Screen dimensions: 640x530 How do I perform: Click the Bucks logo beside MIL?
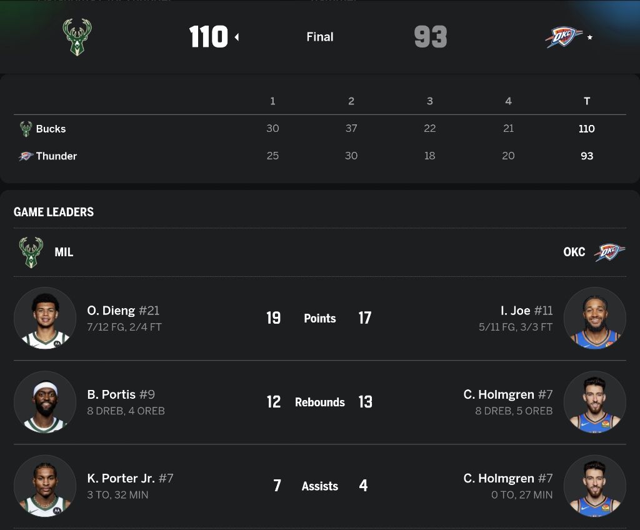(31, 252)
